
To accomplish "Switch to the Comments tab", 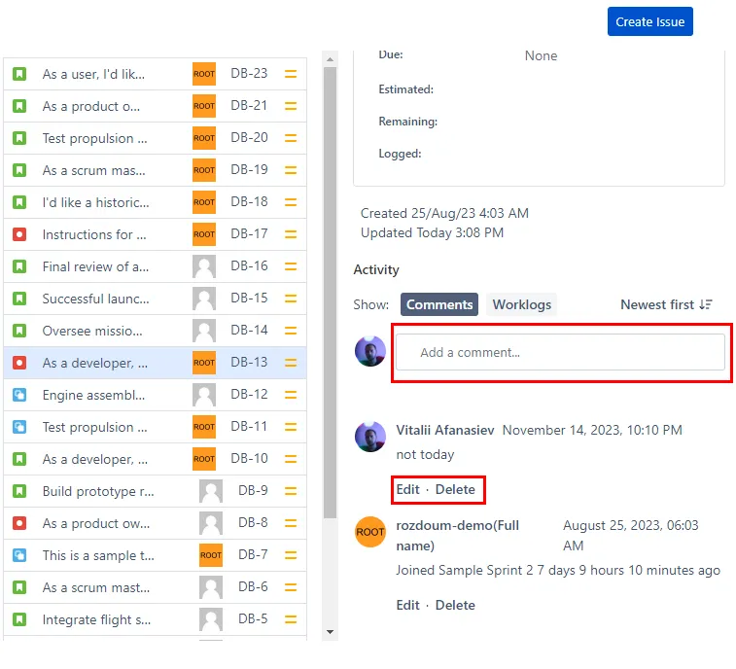I will 439,304.
